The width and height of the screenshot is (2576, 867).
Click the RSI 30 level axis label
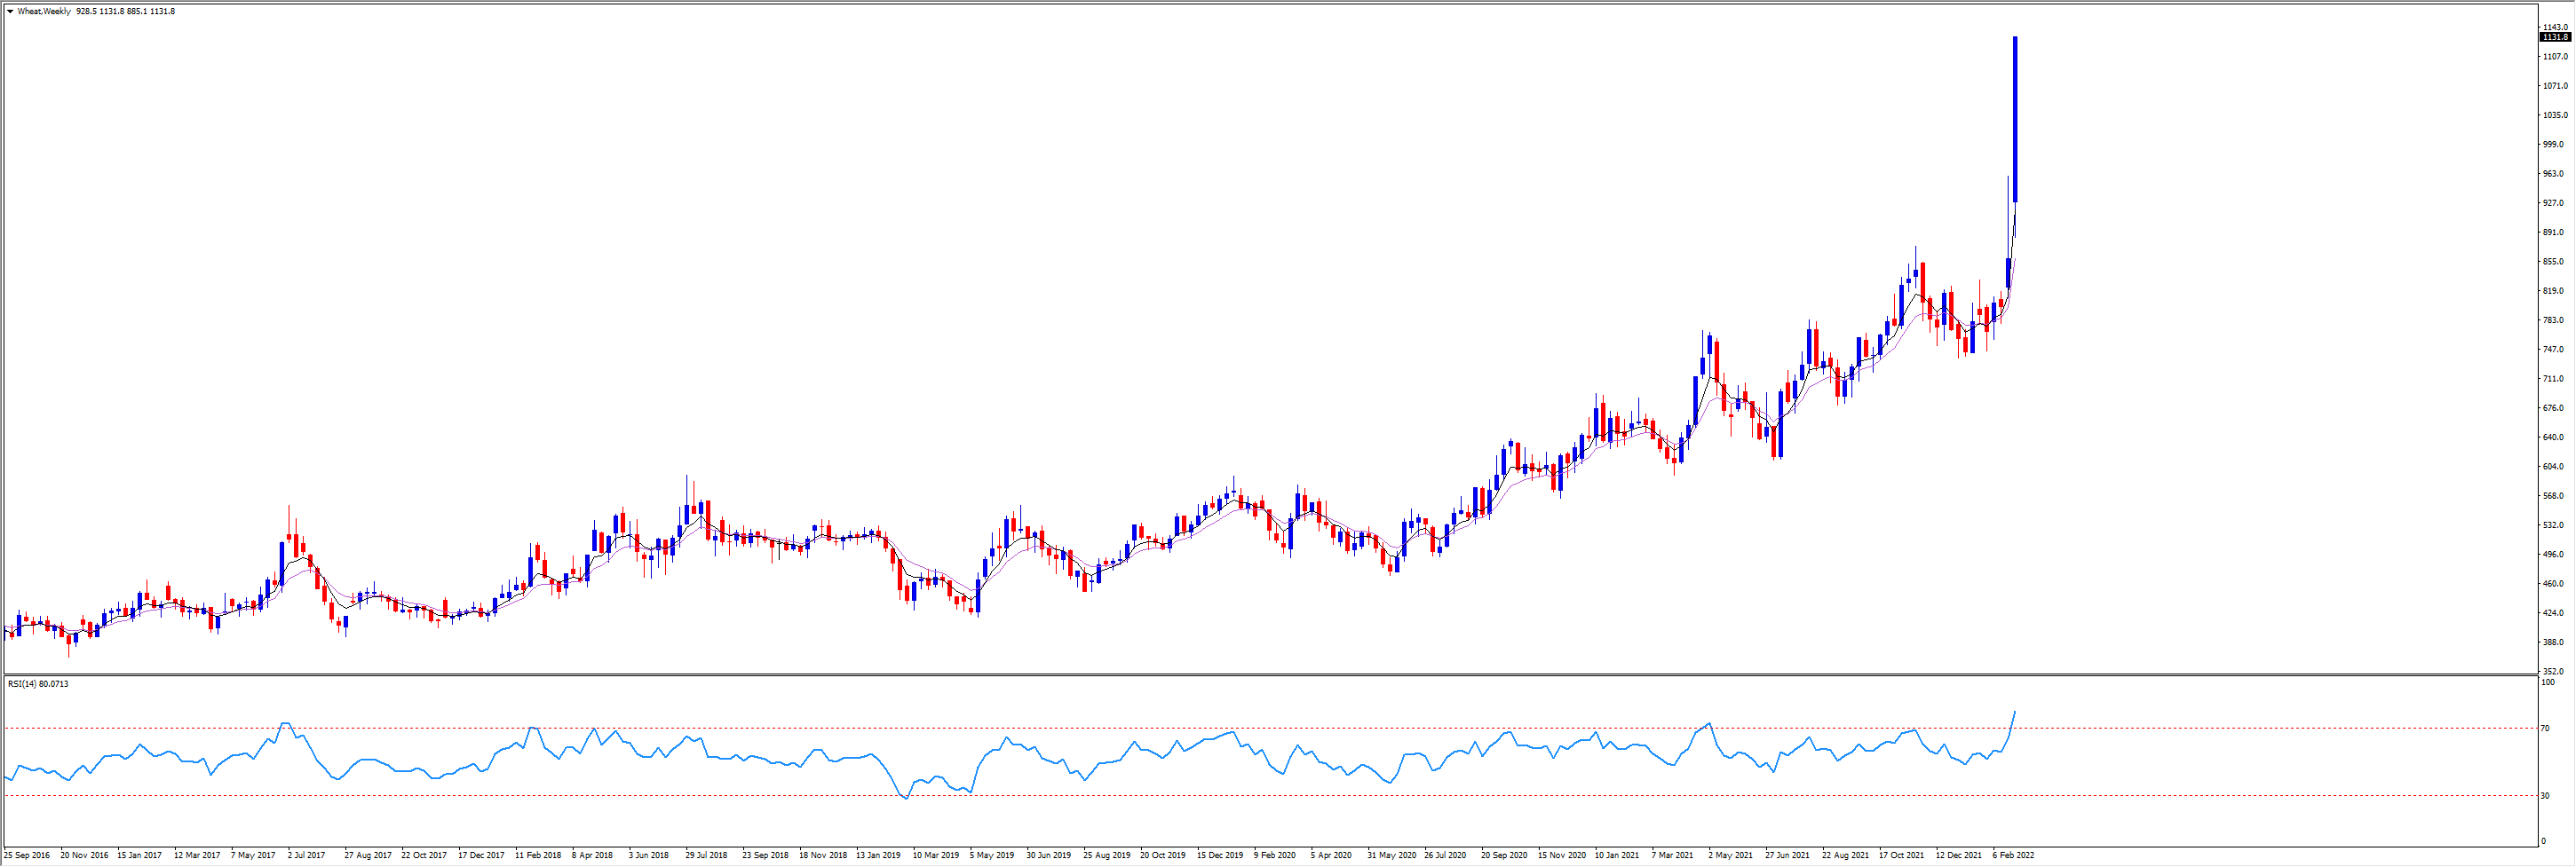coord(2546,795)
